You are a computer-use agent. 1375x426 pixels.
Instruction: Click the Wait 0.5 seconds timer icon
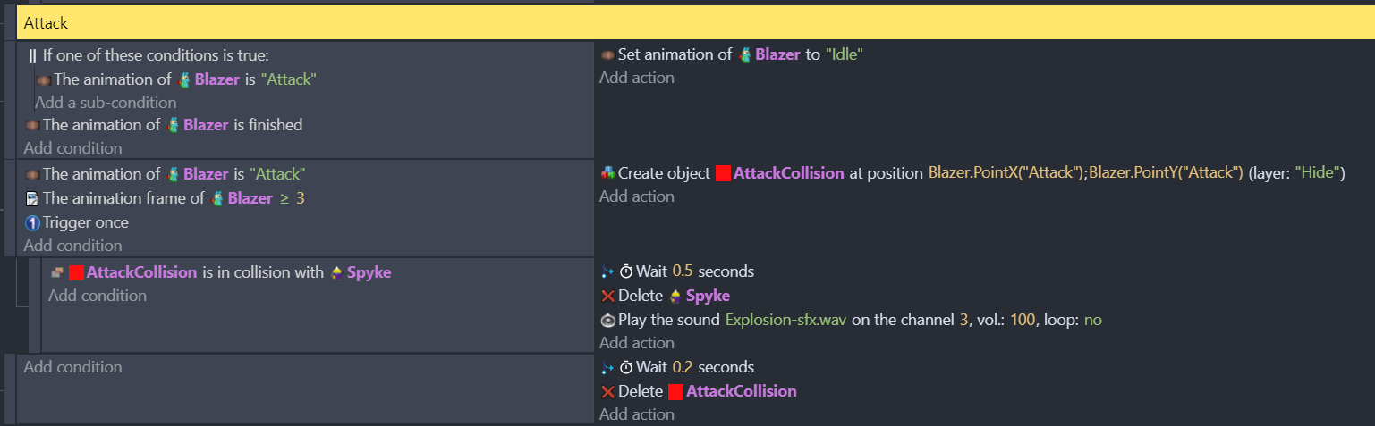click(x=626, y=271)
